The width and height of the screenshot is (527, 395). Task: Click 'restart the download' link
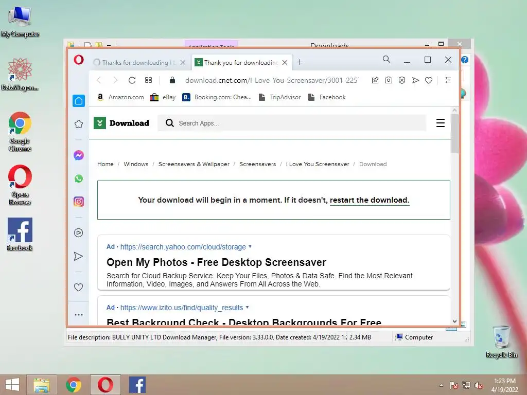click(370, 200)
